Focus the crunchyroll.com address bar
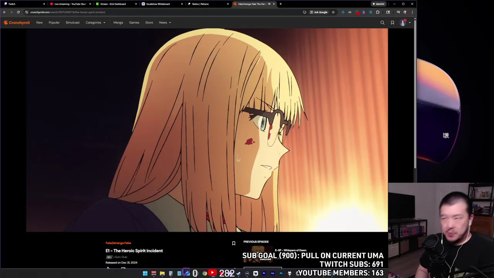Viewport: 494px width, 278px height. pyautogui.click(x=162, y=12)
